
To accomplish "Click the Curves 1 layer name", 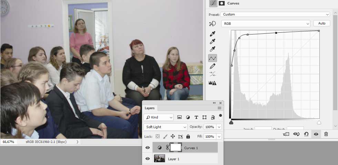I will (191, 148).
